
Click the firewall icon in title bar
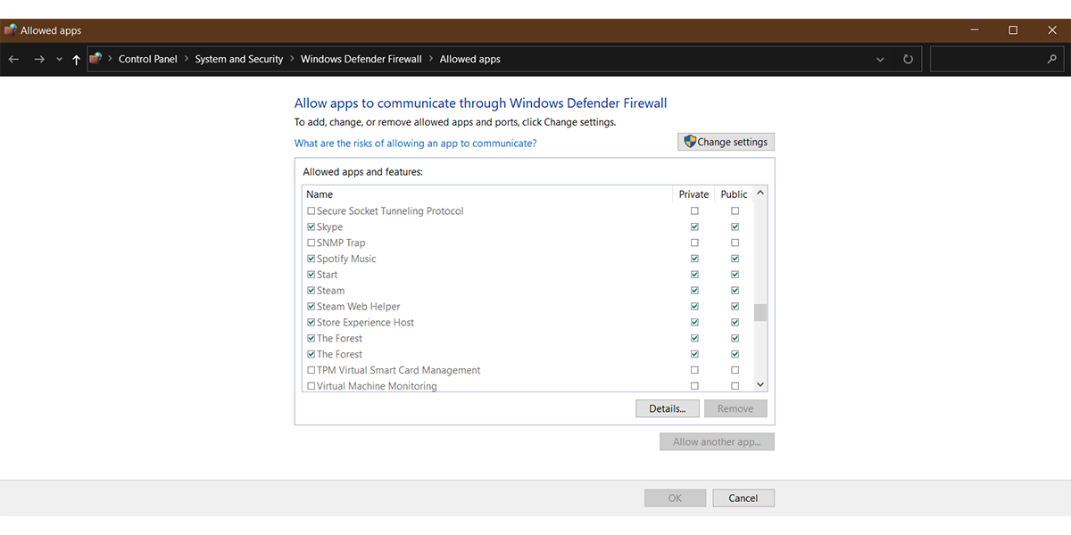tap(11, 30)
